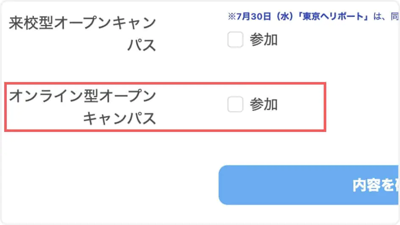Screen dimensions: 400x225
Task: Enable 参加 checkbox for オンライン型オープンキャンパス
Action: [x=235, y=104]
